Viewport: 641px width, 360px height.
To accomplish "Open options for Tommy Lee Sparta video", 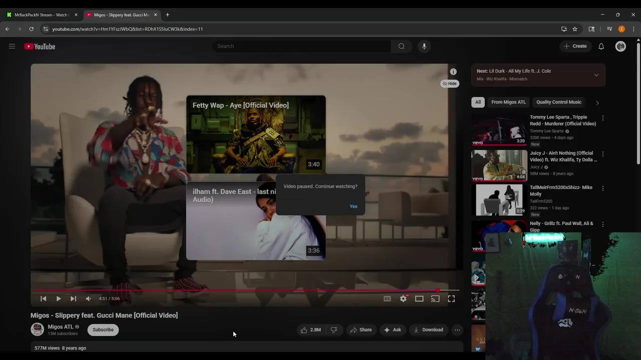I will pos(602,118).
